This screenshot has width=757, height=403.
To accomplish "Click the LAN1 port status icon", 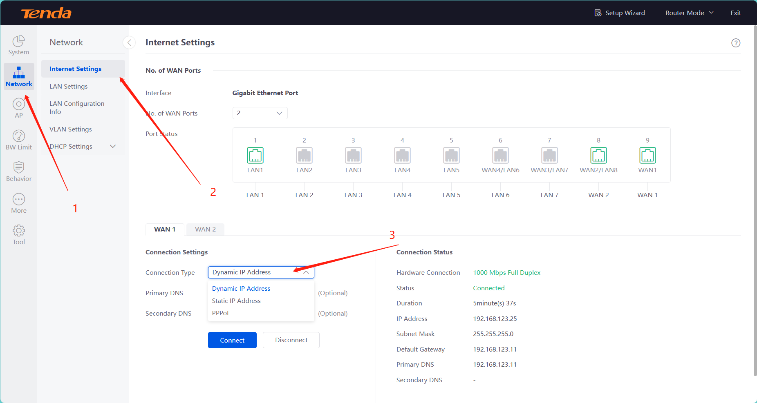I will (x=255, y=155).
